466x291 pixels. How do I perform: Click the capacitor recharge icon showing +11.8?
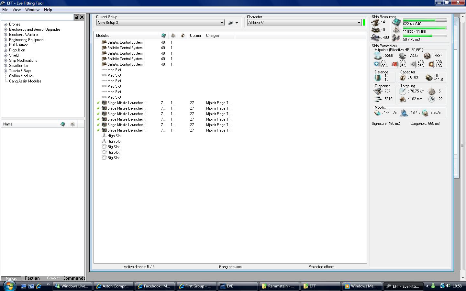click(429, 78)
